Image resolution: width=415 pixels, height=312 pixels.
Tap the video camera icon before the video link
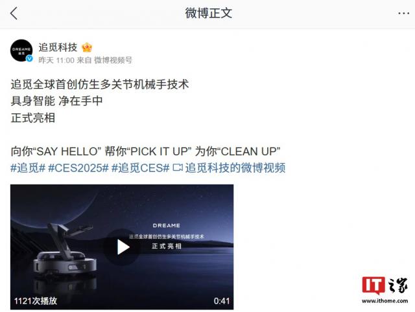[177, 168]
